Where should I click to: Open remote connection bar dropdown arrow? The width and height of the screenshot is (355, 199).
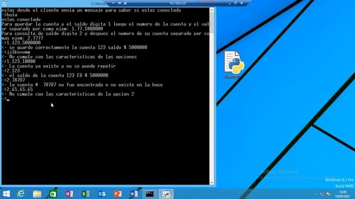113,3
